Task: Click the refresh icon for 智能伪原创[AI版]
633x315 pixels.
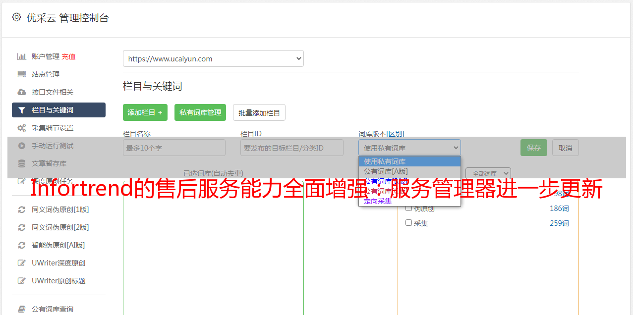Action: click(x=22, y=245)
